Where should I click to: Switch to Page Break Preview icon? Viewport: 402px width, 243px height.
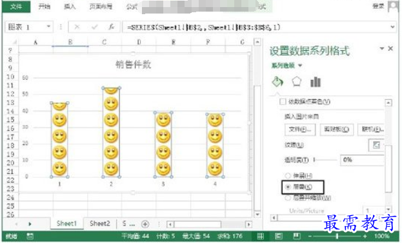297,236
